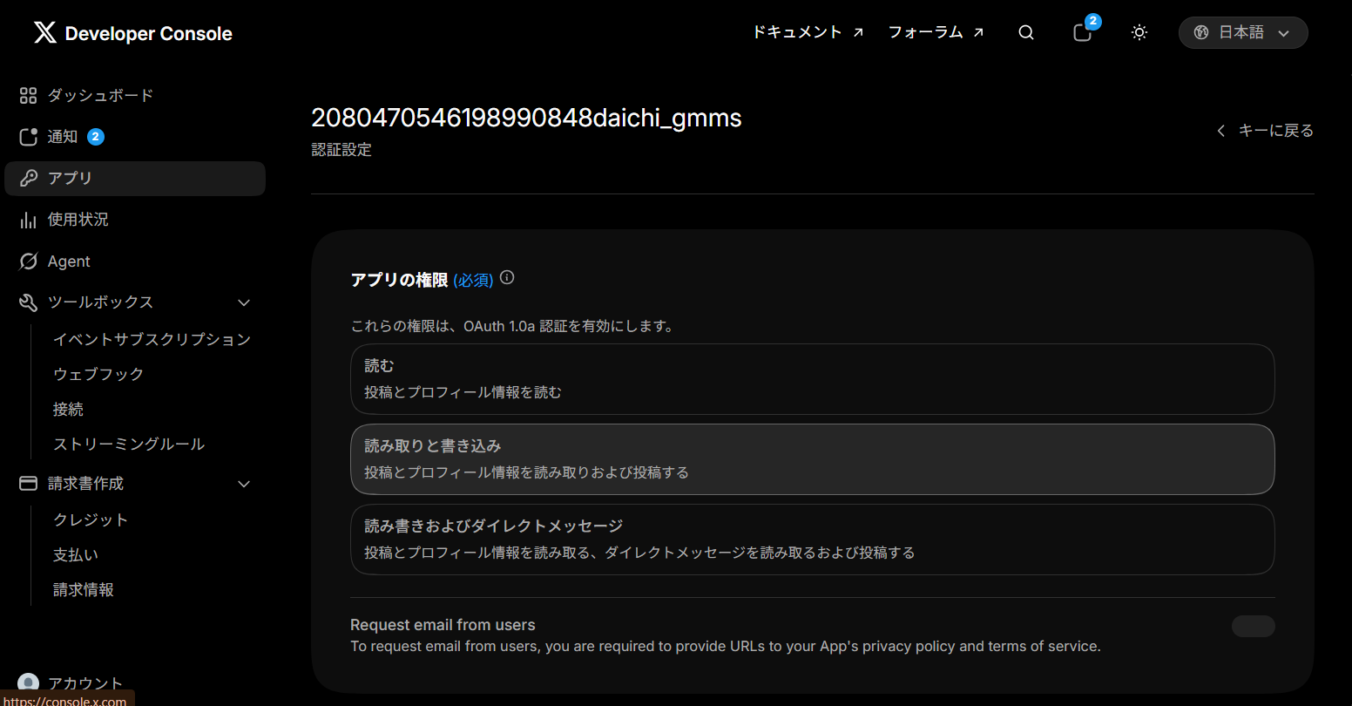Collapse the 請求書作成 section chevron
Screen dimensions: 1352x706
(x=244, y=484)
